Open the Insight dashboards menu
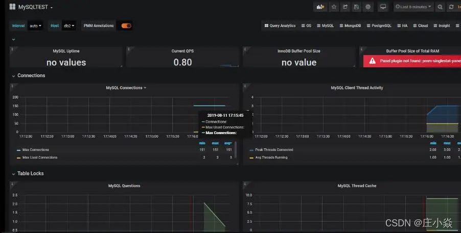Screen dimensions: 461x233 442,26
